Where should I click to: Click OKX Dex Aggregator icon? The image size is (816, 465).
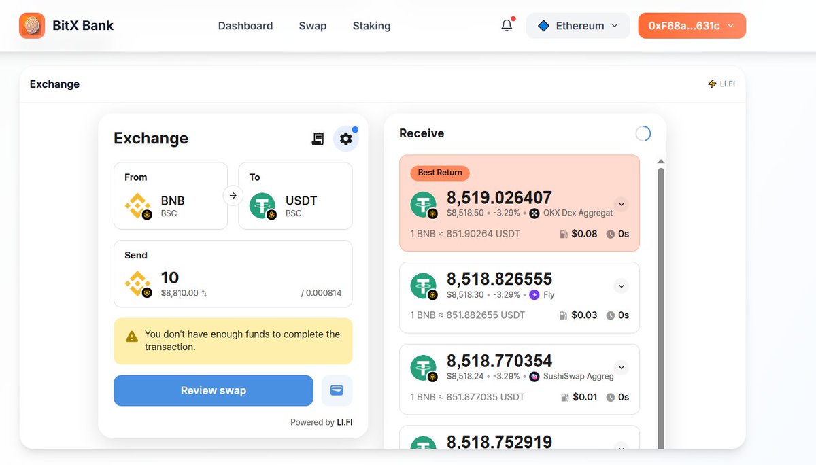pos(534,213)
